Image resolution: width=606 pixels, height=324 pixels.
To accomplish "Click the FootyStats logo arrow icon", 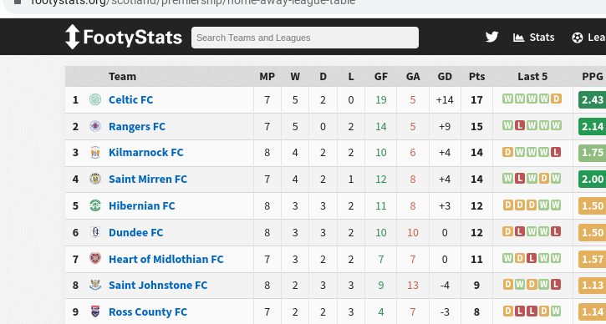I will pyautogui.click(x=72, y=37).
